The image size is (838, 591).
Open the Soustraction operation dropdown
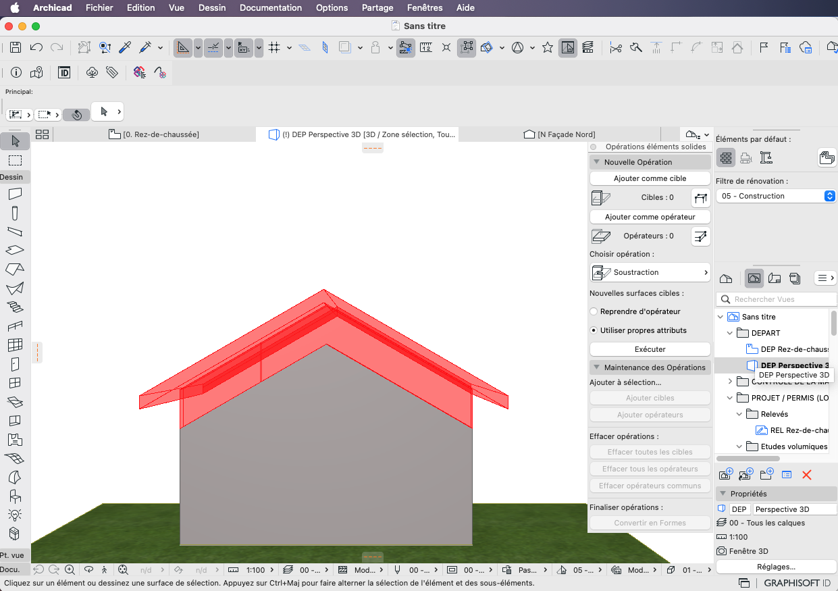650,272
